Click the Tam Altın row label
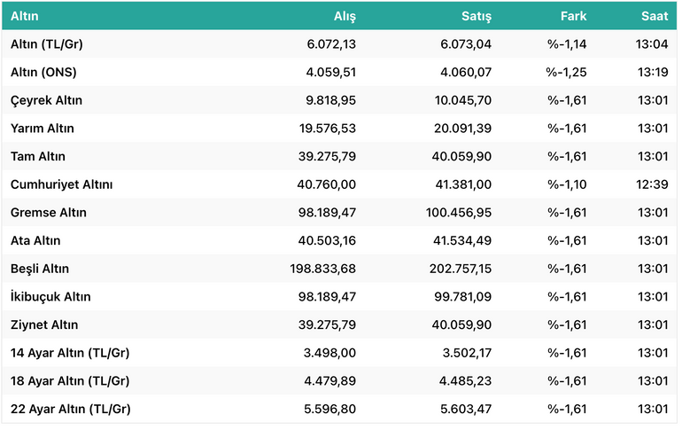This screenshot has height=430, width=682. 38,156
